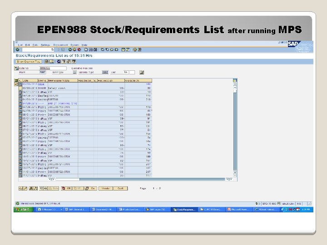Viewport: 327px width, 245px height.
Task: Click the green Enter checkmark icon
Action: tap(18, 49)
